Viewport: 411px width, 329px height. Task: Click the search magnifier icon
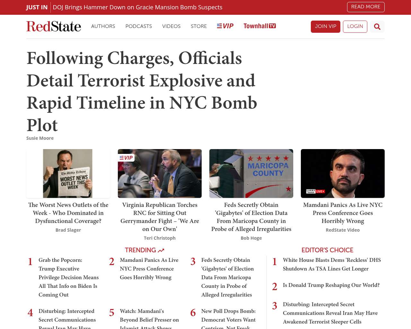pyautogui.click(x=377, y=27)
